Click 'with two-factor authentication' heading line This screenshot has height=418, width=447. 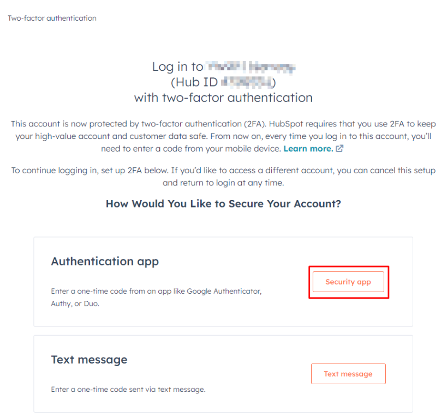[223, 98]
